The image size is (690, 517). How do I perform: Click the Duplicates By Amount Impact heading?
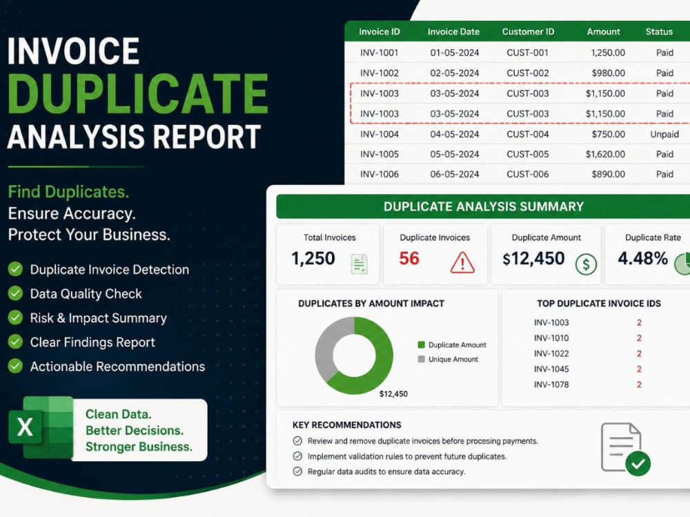click(371, 304)
